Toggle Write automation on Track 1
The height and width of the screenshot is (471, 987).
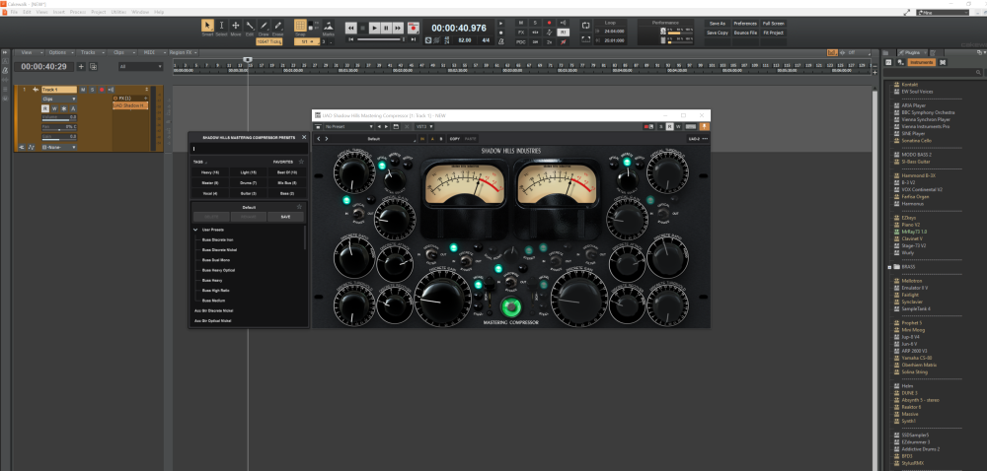coord(54,108)
